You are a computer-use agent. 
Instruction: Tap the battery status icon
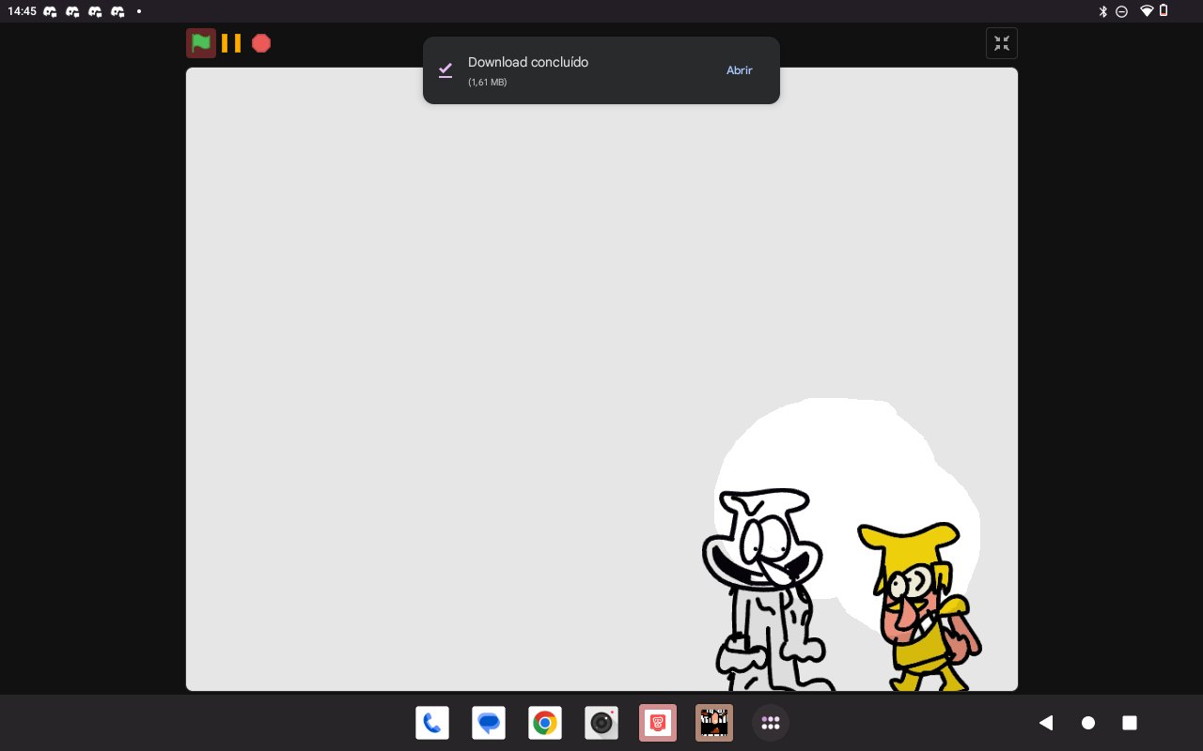[1164, 11]
